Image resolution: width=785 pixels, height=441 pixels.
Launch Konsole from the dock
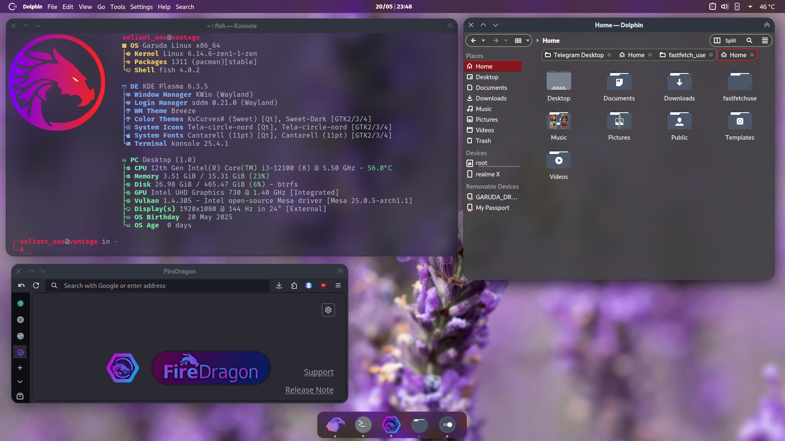pyautogui.click(x=363, y=425)
